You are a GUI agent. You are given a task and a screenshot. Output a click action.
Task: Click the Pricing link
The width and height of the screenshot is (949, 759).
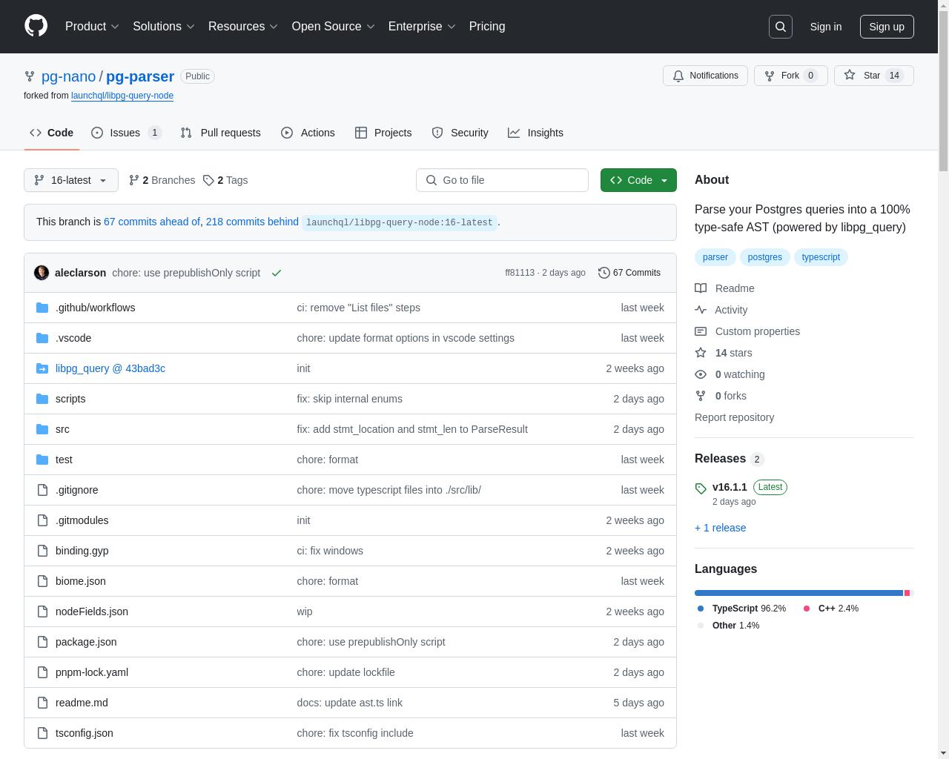point(487,27)
